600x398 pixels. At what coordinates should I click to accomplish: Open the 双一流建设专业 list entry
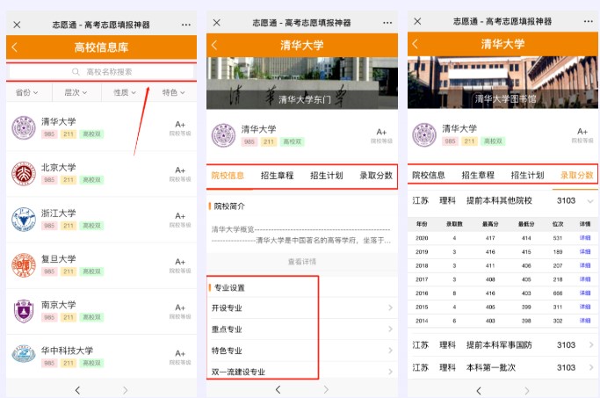coord(302,372)
